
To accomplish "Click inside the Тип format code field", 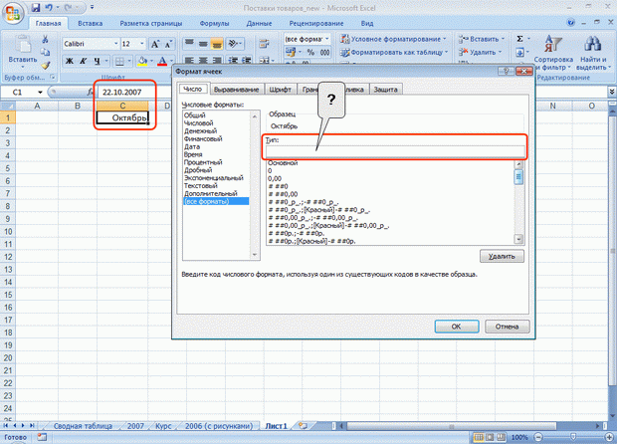I will (395, 151).
